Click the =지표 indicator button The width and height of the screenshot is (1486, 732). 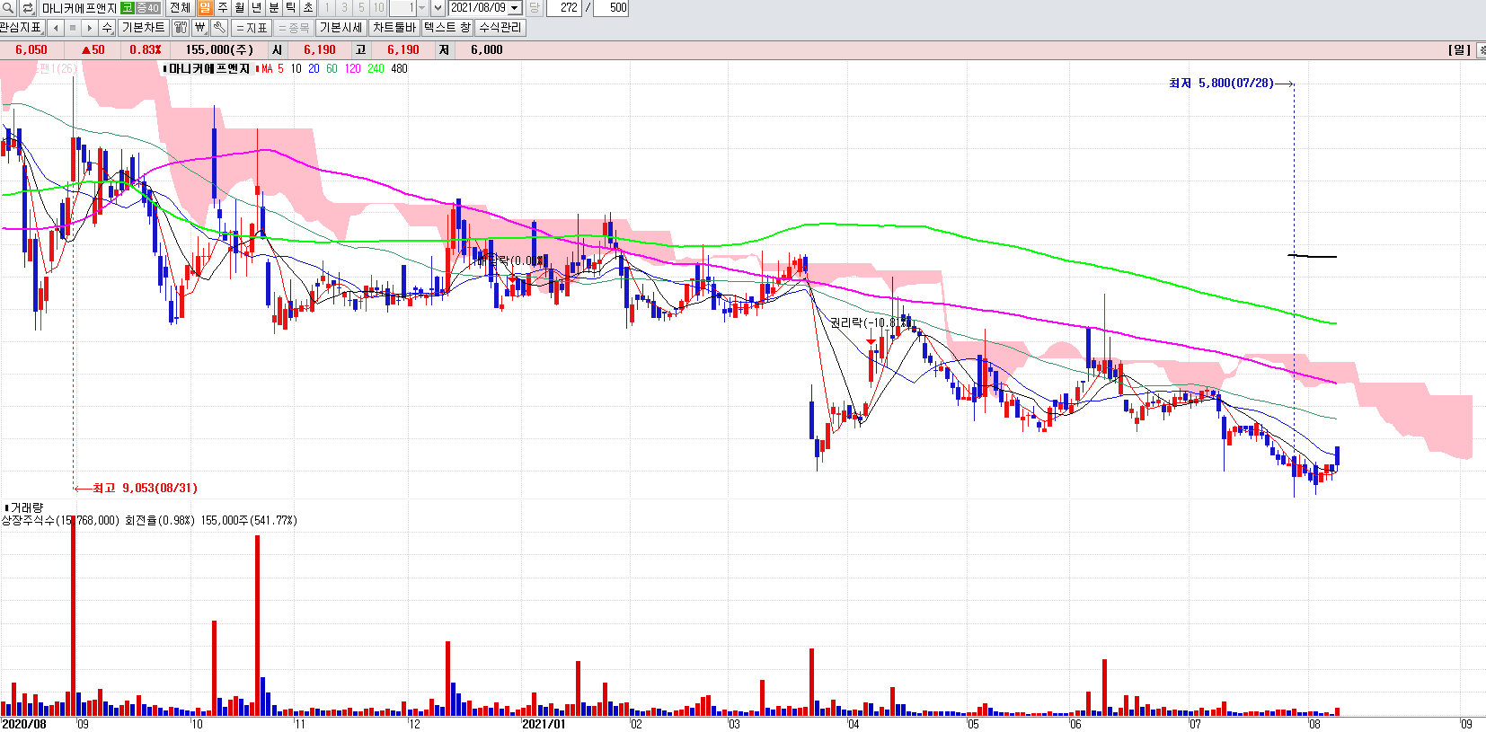coord(252,28)
